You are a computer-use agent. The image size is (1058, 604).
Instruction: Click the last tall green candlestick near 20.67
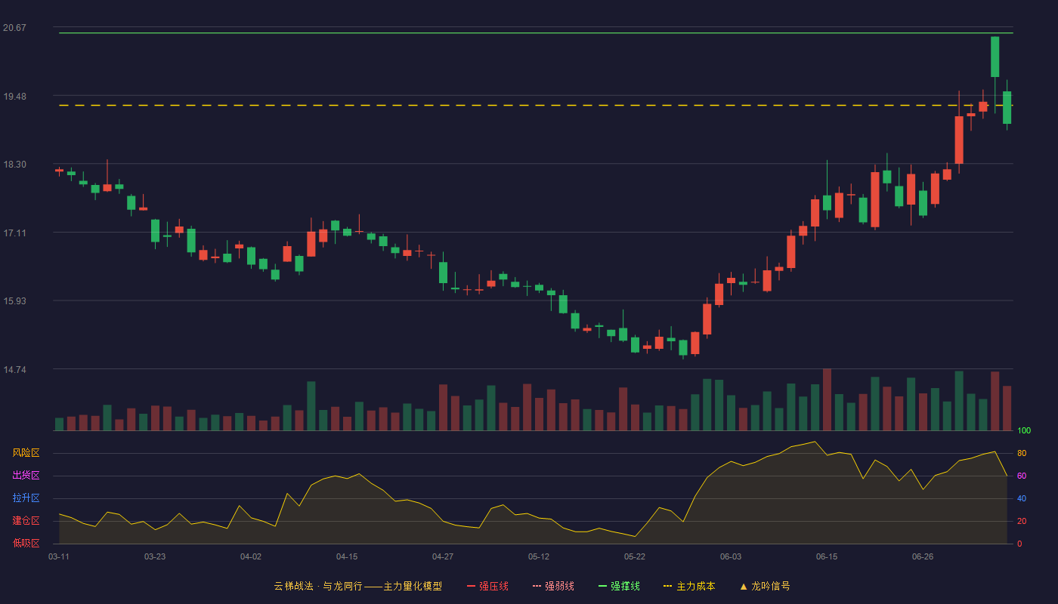pos(995,57)
